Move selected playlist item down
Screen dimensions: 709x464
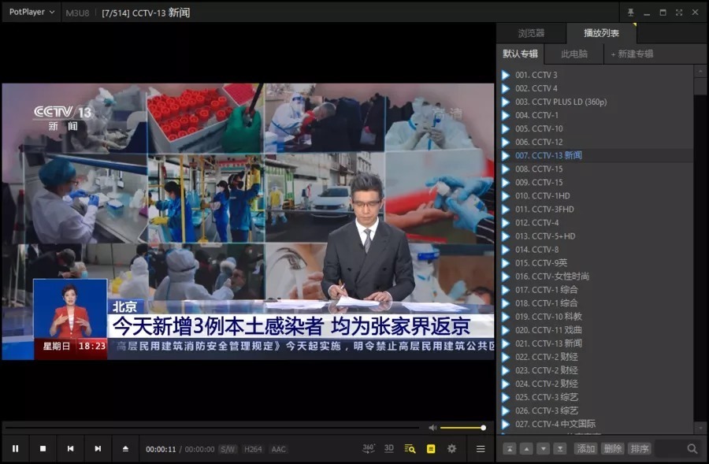click(x=543, y=448)
